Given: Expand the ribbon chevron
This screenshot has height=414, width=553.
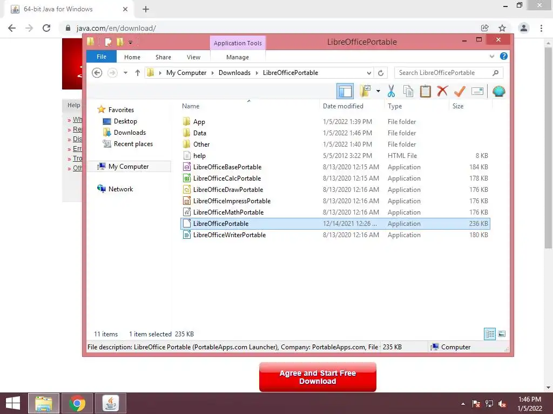Looking at the screenshot, I should pos(492,56).
